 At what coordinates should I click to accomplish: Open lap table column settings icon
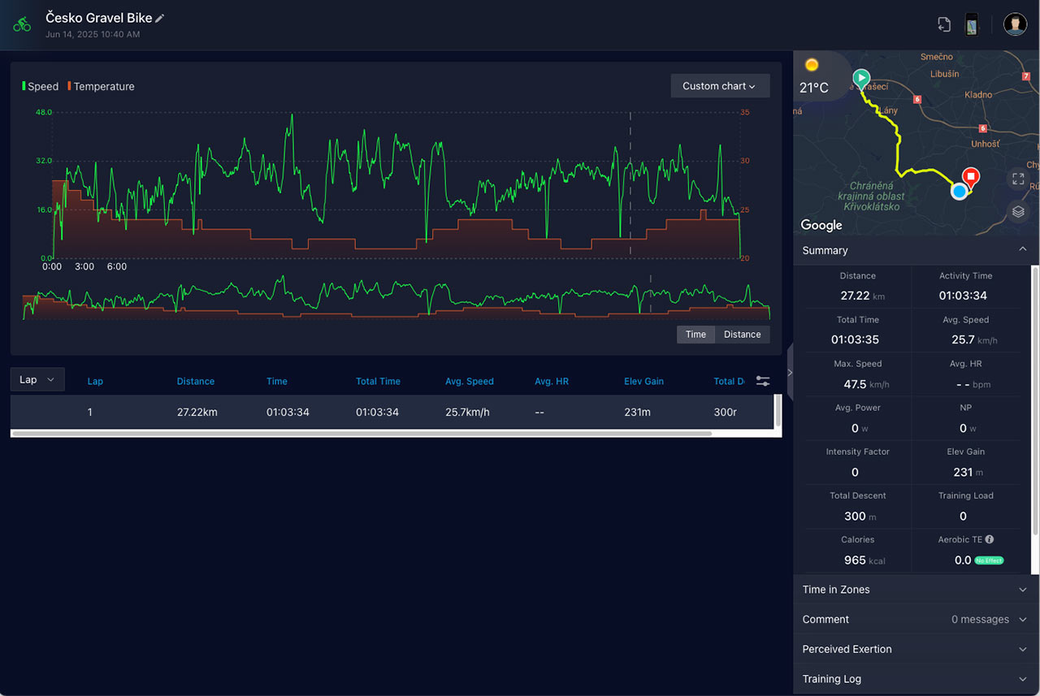tap(762, 381)
